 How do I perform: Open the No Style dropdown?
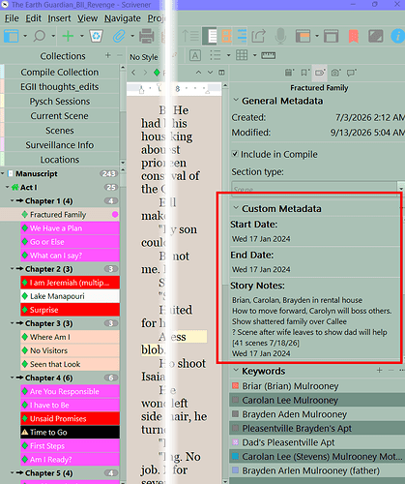144,57
